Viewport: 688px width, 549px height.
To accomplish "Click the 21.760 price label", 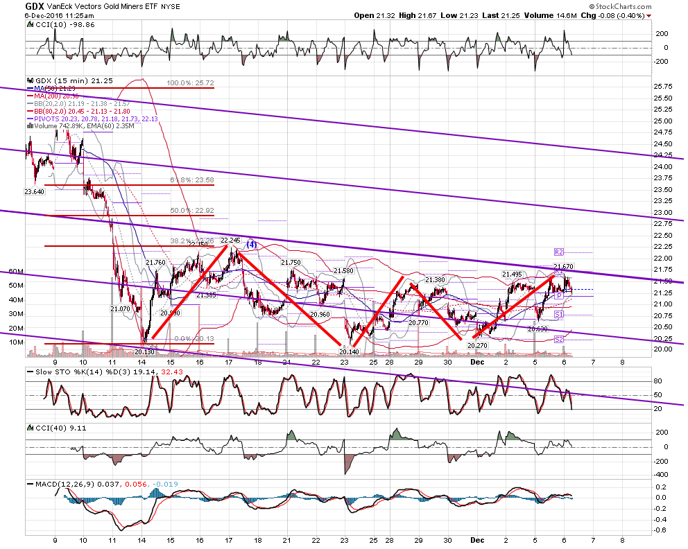I will [156, 263].
